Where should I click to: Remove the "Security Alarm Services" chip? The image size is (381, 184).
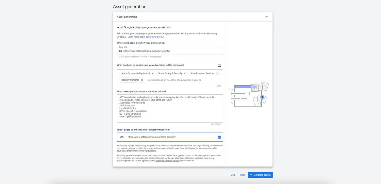pos(217,73)
